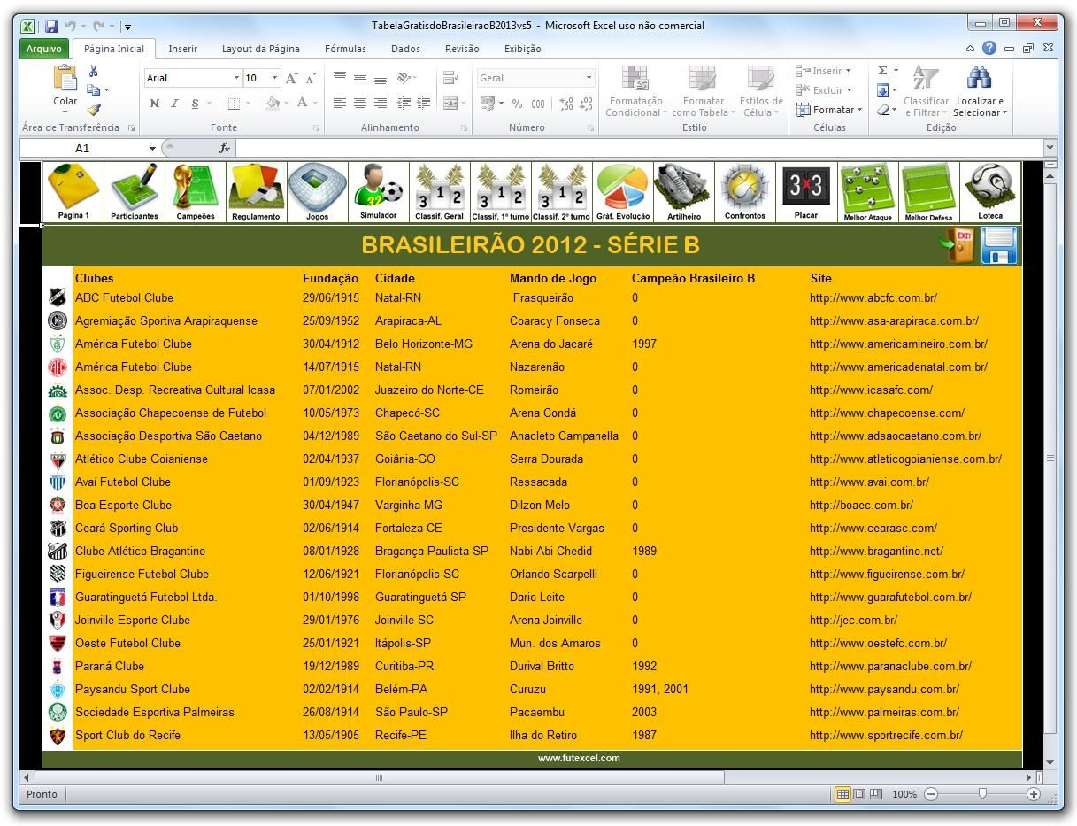The width and height of the screenshot is (1077, 826).
Task: Open the Arial font name dropdown
Action: [x=236, y=78]
